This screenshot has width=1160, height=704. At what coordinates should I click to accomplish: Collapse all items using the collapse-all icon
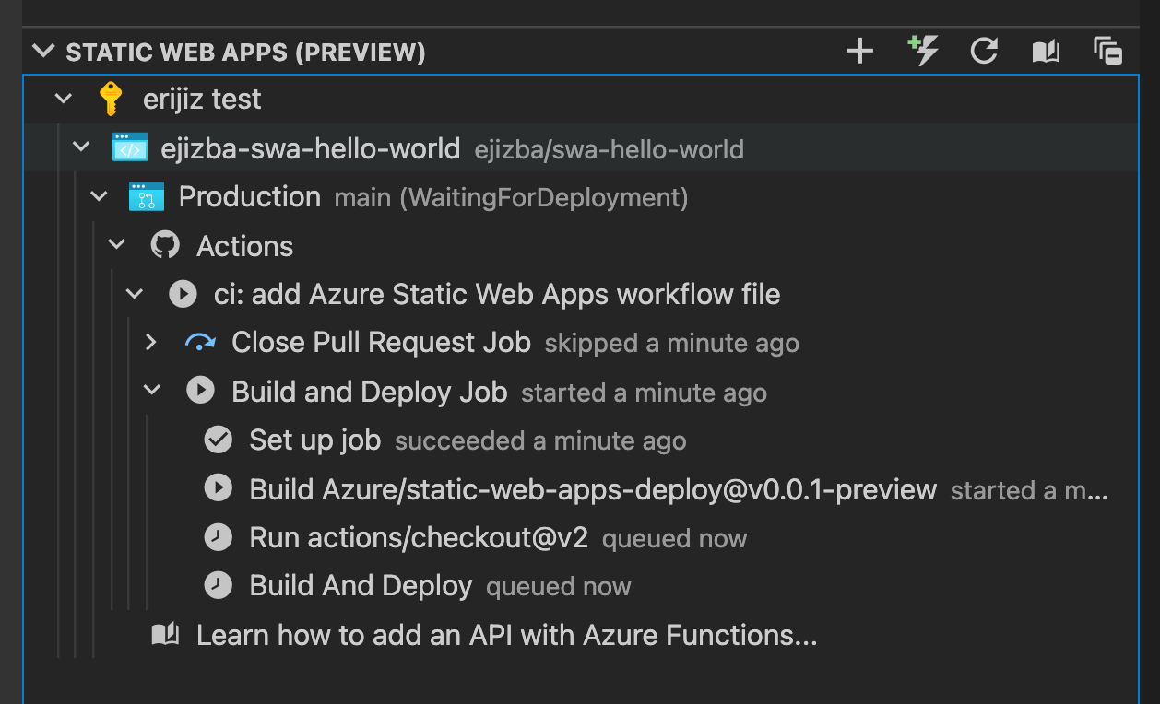click(1107, 52)
